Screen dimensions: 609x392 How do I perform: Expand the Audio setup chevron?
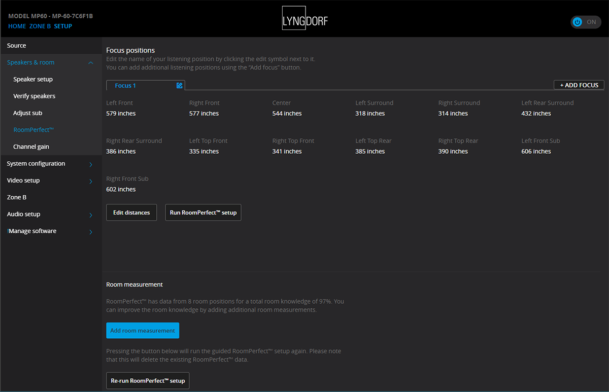(x=91, y=215)
